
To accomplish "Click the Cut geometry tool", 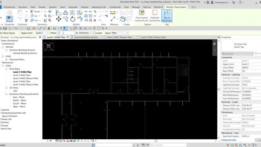I will 34,16.
